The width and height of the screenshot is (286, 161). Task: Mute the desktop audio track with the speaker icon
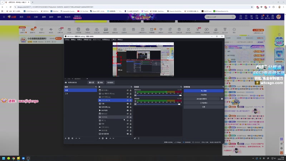pyautogui.click(x=135, y=104)
